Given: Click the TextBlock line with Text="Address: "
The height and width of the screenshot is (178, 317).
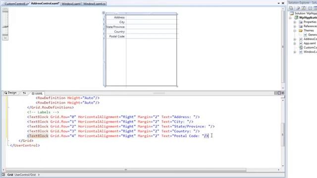Looking at the screenshot, I should tap(113, 117).
